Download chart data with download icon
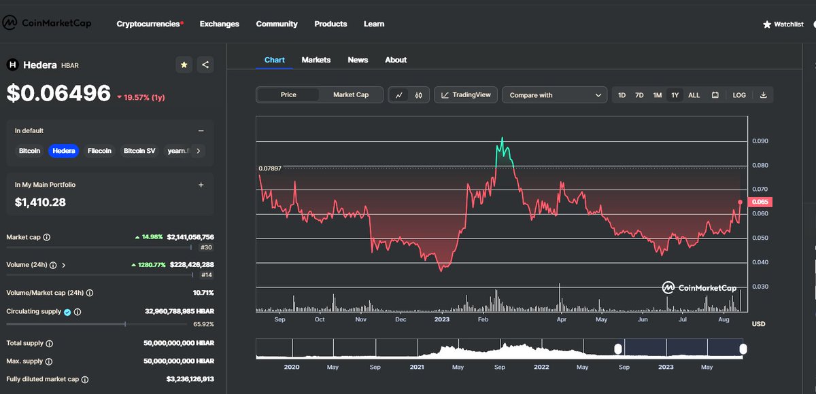The width and height of the screenshot is (816, 394). [763, 95]
